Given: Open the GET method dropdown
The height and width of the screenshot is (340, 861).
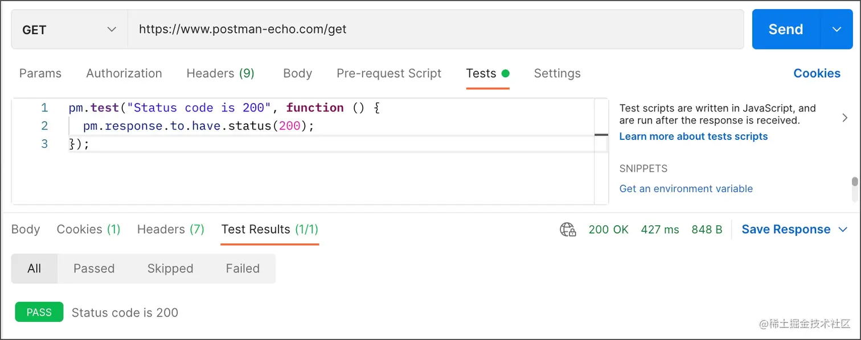Looking at the screenshot, I should click(69, 30).
